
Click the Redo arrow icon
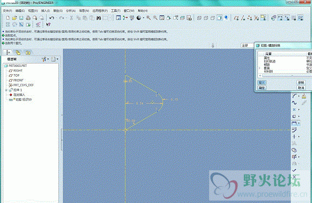click(61, 18)
